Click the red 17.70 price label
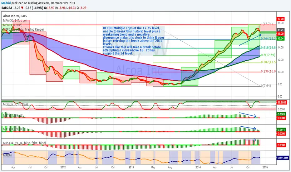291x172 pixels. 280,19
